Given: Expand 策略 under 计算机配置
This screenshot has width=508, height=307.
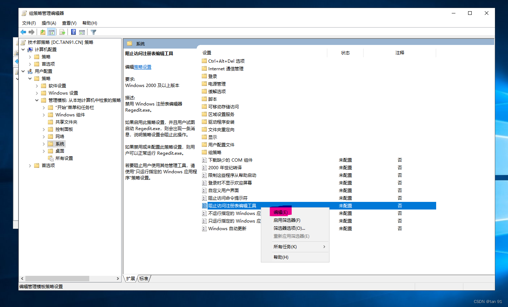Looking at the screenshot, I should coord(30,57).
